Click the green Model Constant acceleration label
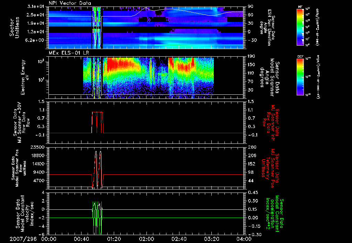The image size is (352, 243). point(275,213)
